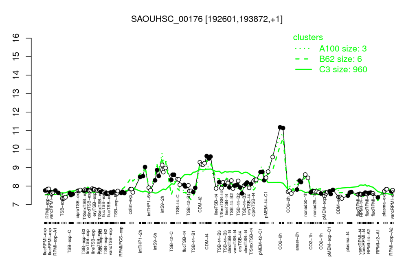
Task: Click y-axis tick label 9
Action: click(x=16, y=168)
